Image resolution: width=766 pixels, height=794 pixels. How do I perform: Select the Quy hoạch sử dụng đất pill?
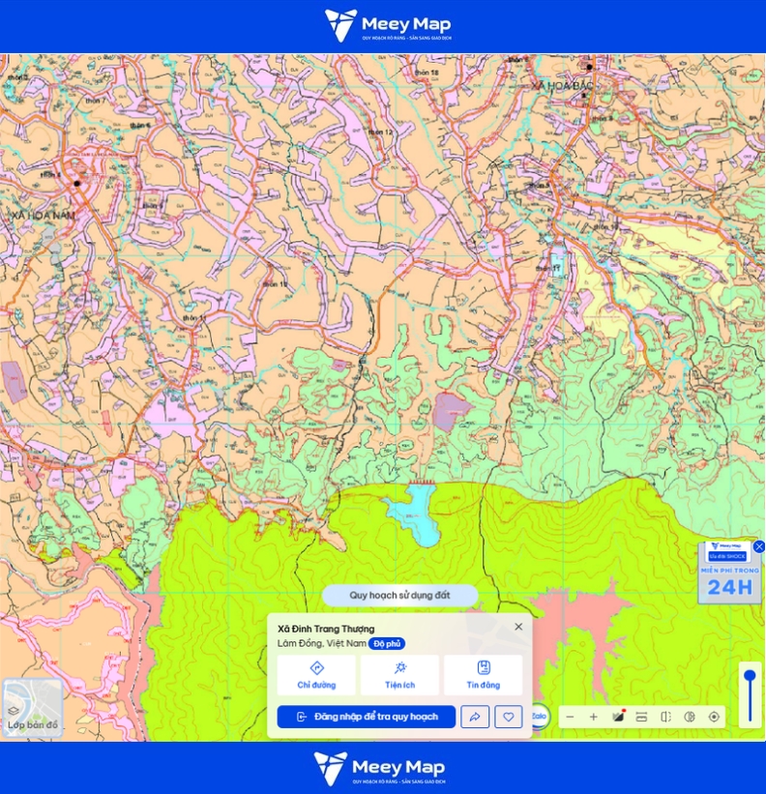click(x=400, y=596)
